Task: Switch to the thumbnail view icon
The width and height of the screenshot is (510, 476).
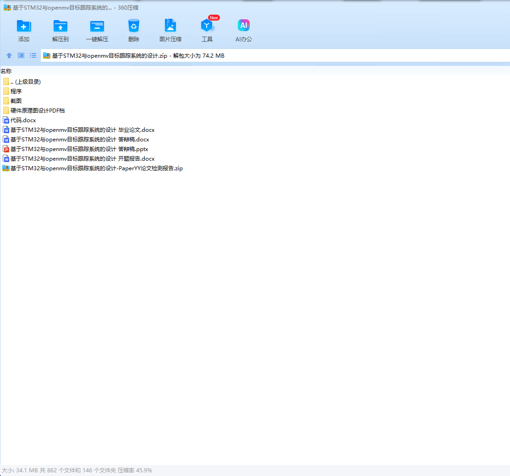Action: pyautogui.click(x=21, y=55)
